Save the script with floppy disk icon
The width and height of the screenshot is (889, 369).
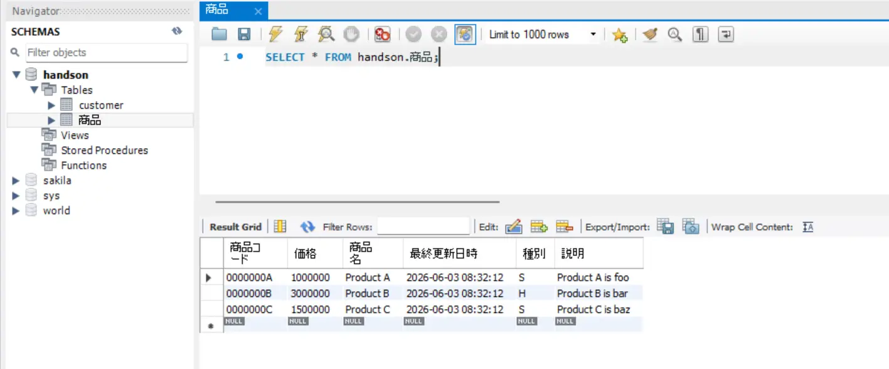pos(244,35)
